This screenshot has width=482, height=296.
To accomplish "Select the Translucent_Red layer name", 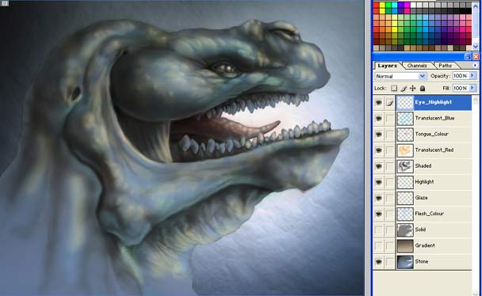I will [x=434, y=150].
